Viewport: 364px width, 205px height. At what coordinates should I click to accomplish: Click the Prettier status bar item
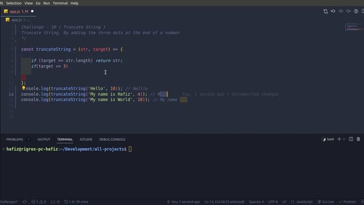[x=348, y=202]
